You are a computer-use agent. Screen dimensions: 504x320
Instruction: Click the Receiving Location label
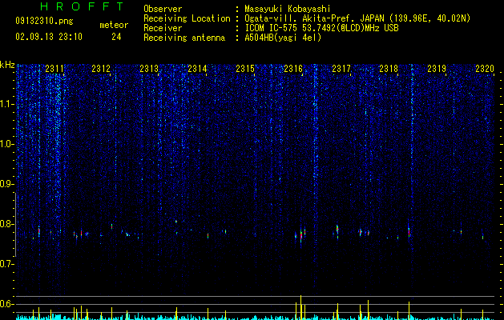click(x=187, y=18)
